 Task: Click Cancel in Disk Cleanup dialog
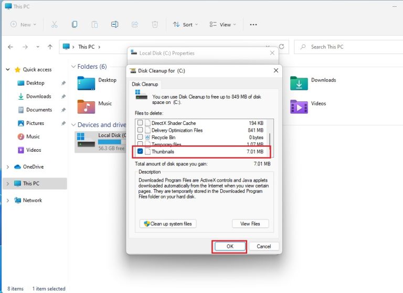264,246
